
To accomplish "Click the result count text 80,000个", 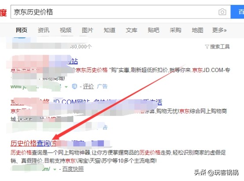I will pos(81,47).
